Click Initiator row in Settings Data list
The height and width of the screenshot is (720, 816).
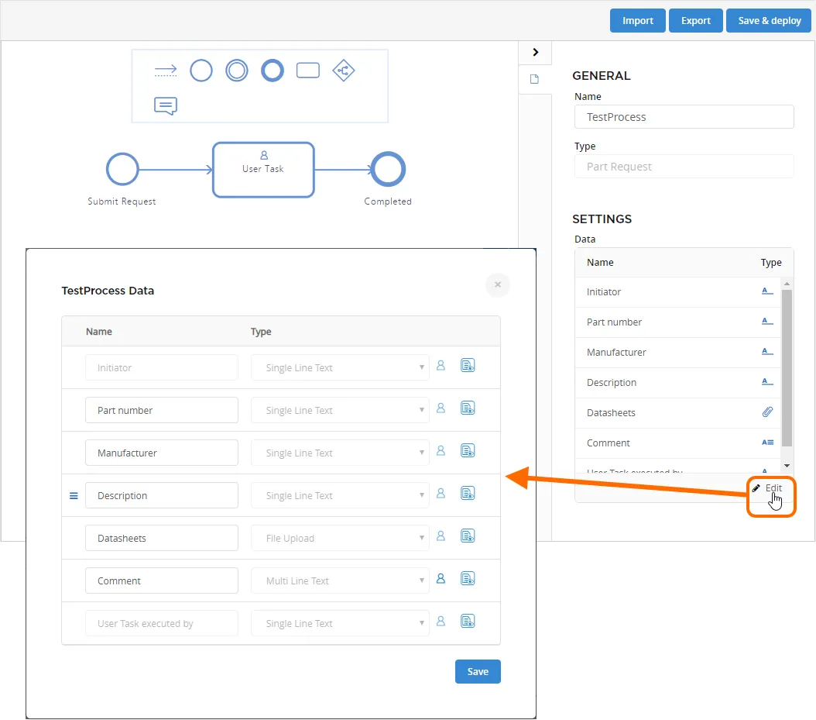tap(678, 292)
